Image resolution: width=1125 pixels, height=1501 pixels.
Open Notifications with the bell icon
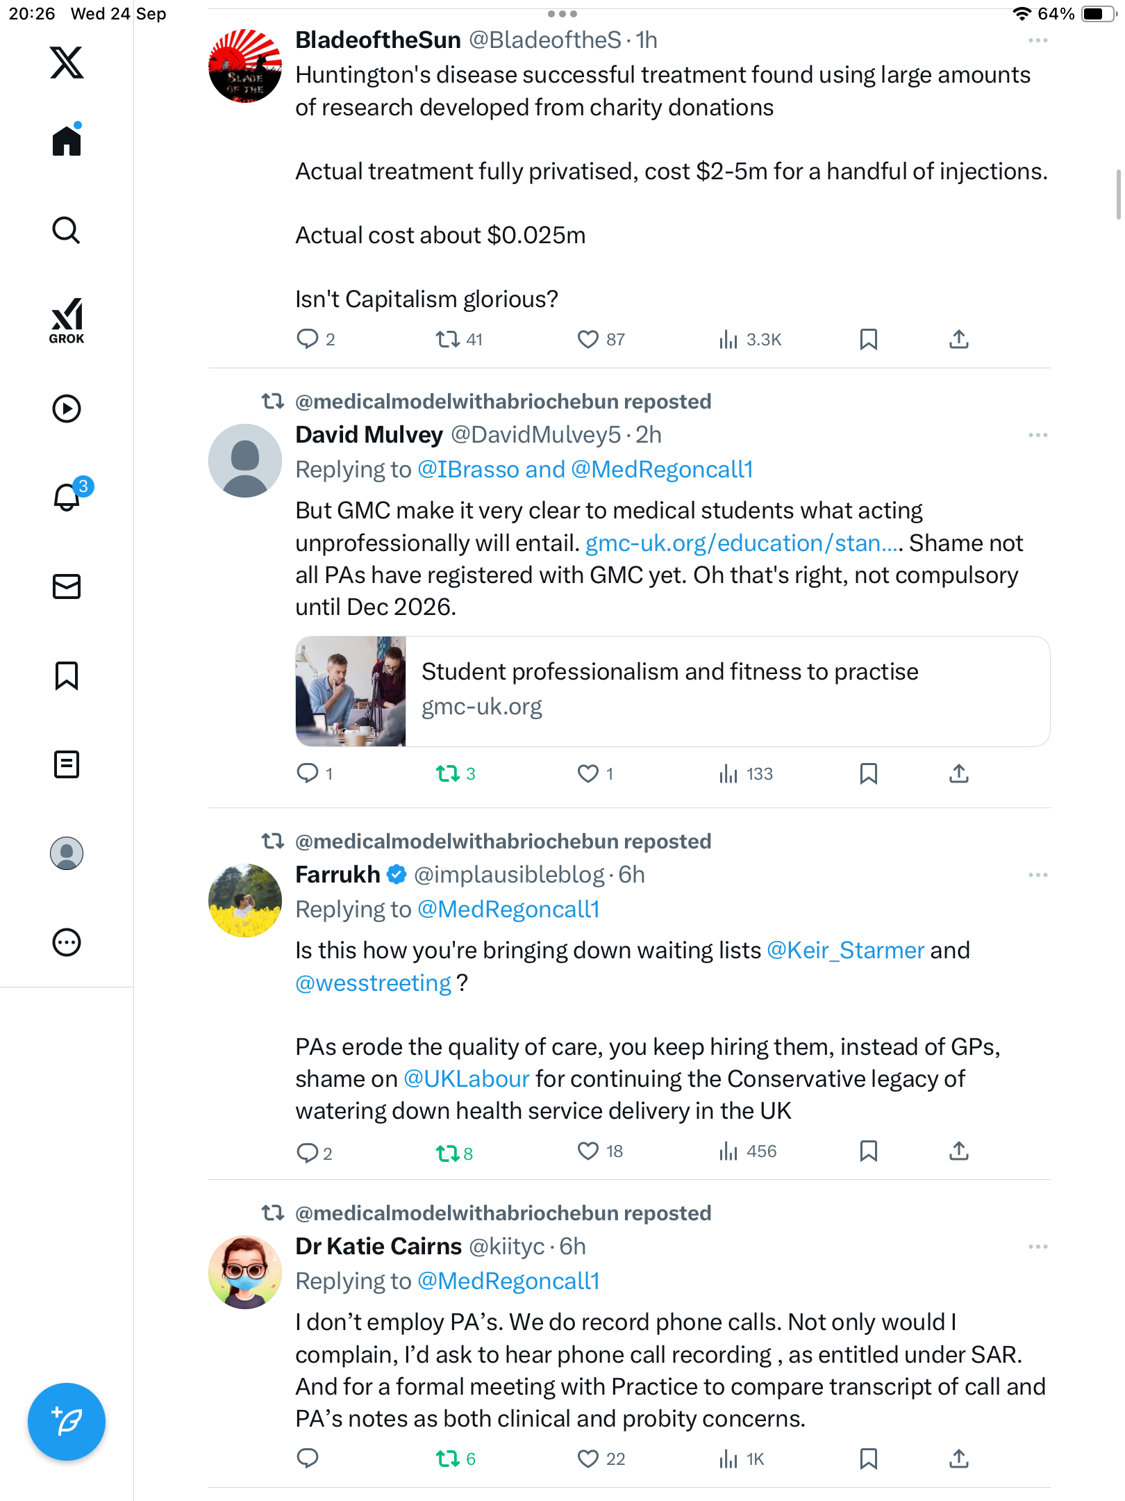pos(67,497)
